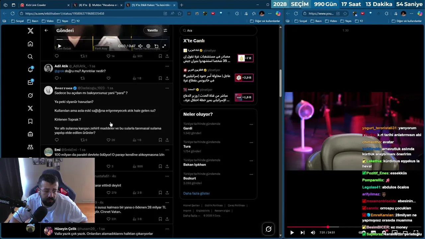This screenshot has height=239, width=425.
Task: Open floating Grok button bottom of page
Action: (x=269, y=229)
